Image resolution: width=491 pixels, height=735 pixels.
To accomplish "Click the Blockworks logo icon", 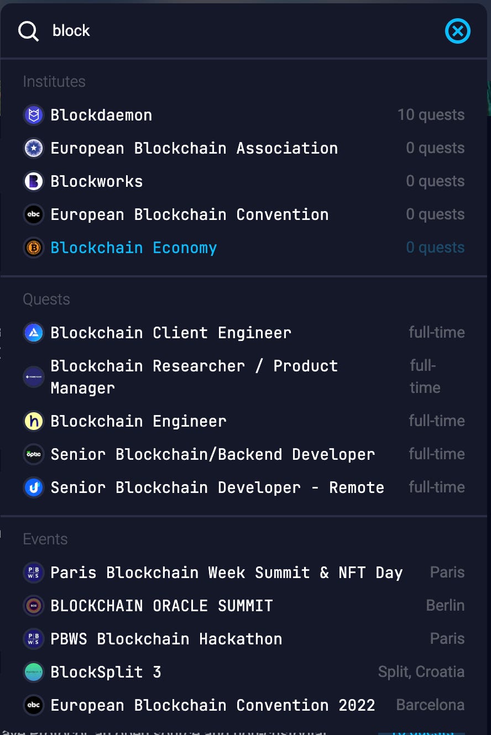I will tap(34, 181).
